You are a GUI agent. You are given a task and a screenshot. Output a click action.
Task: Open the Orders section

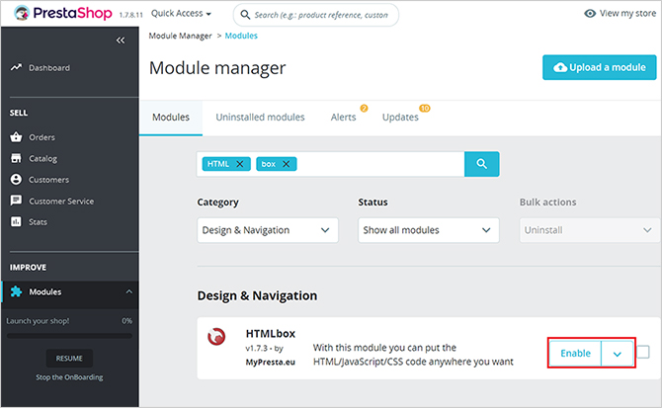point(41,137)
